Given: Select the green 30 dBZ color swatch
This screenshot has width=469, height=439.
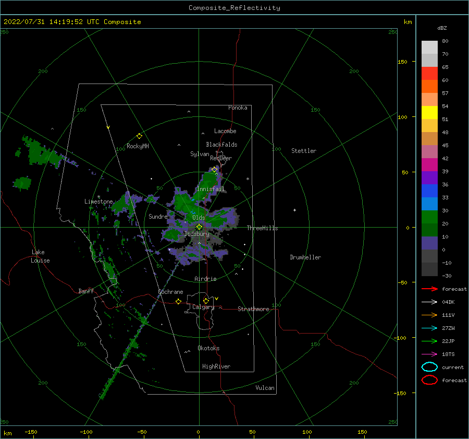Looking at the screenshot, I should point(429,217).
